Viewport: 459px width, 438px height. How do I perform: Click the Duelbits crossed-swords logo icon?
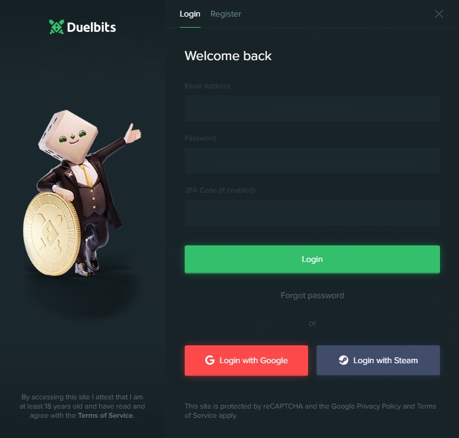point(56,27)
